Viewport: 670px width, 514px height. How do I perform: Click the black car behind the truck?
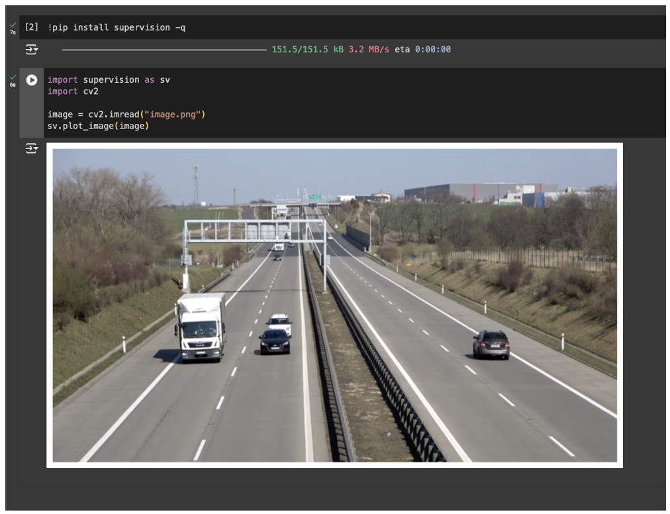click(275, 341)
